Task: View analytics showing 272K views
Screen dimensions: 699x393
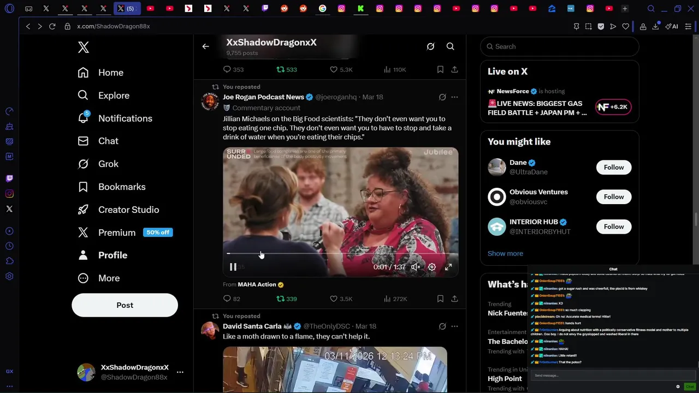Action: (x=395, y=299)
